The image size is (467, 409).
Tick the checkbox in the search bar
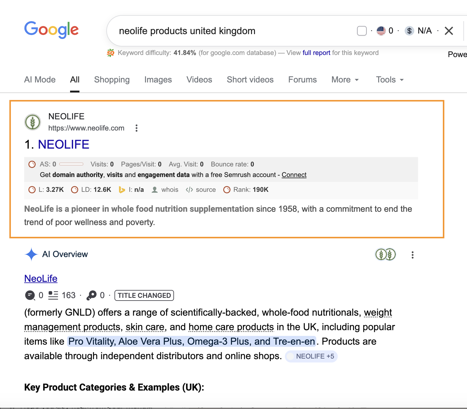362,31
